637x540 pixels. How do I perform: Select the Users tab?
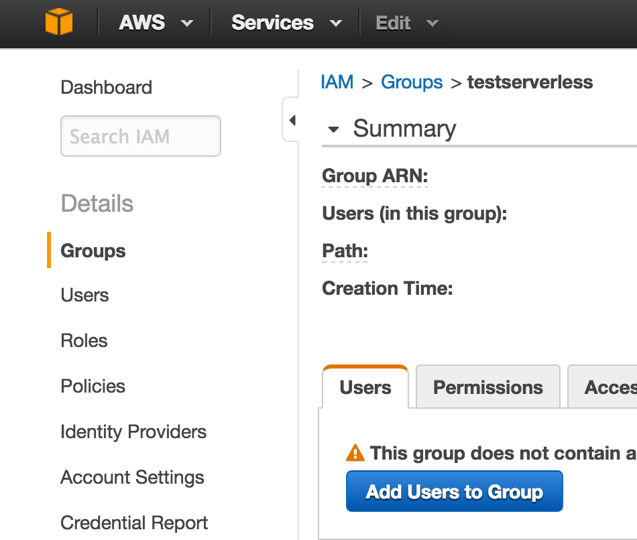(x=365, y=387)
